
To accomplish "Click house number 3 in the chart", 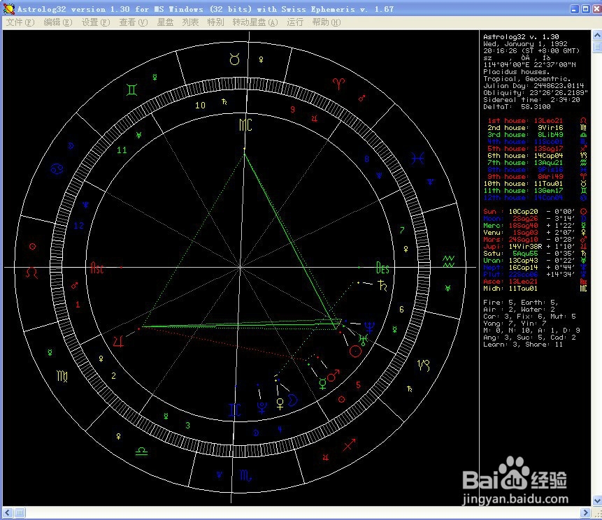I will click(x=188, y=425).
